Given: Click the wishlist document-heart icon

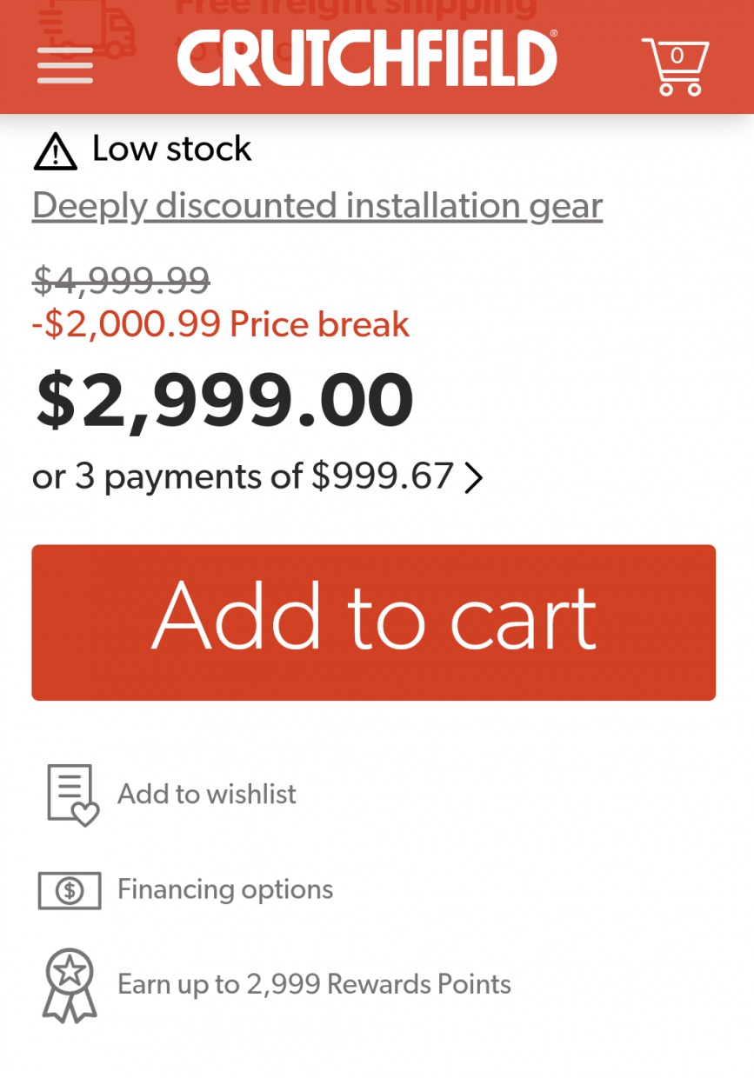Looking at the screenshot, I should point(71,795).
